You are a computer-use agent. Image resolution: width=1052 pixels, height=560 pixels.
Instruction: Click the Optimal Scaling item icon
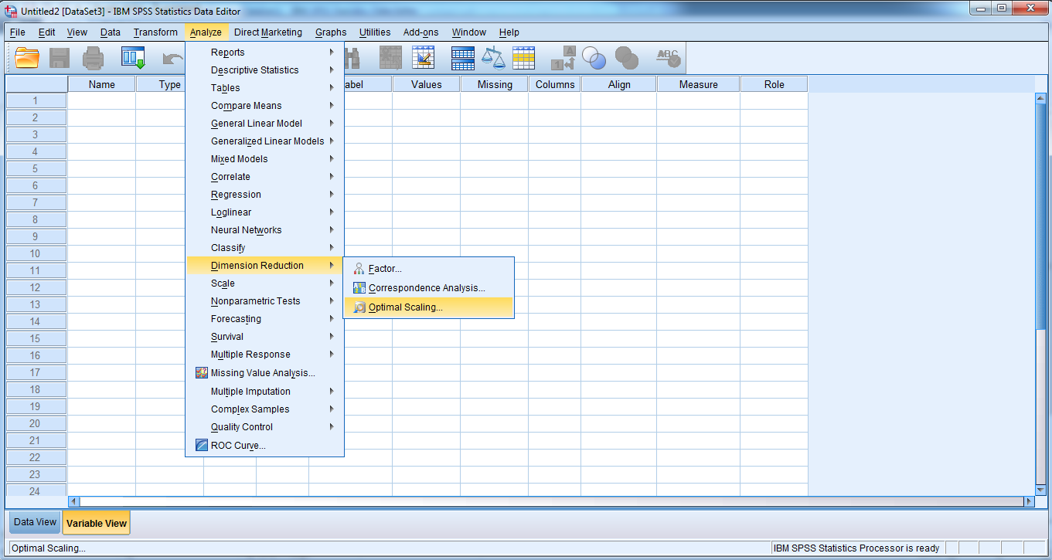click(x=359, y=307)
